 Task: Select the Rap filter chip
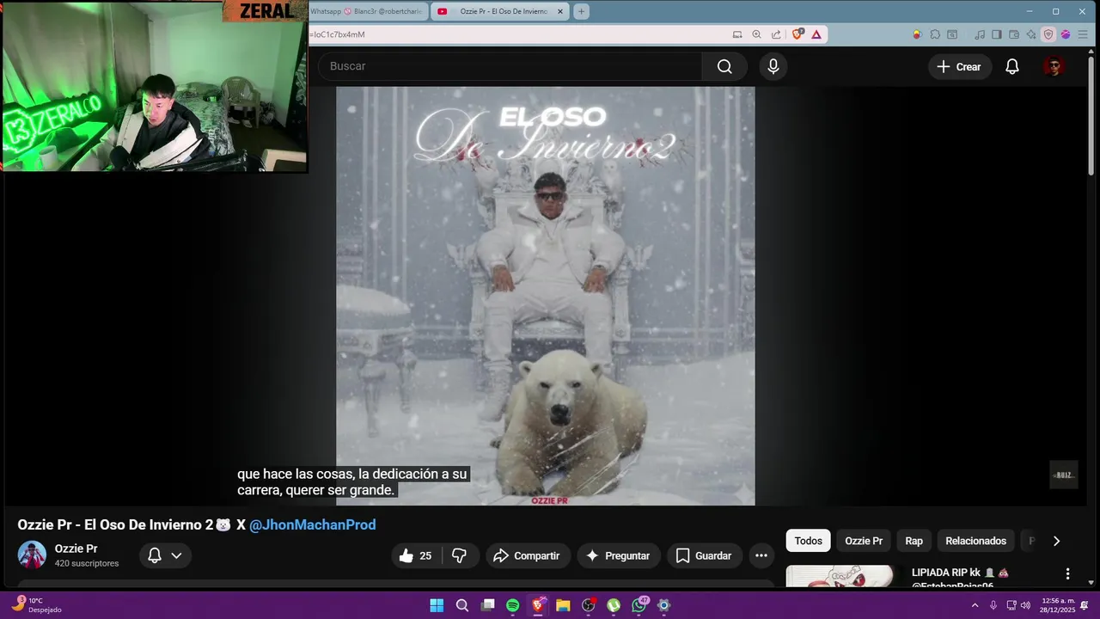914,541
